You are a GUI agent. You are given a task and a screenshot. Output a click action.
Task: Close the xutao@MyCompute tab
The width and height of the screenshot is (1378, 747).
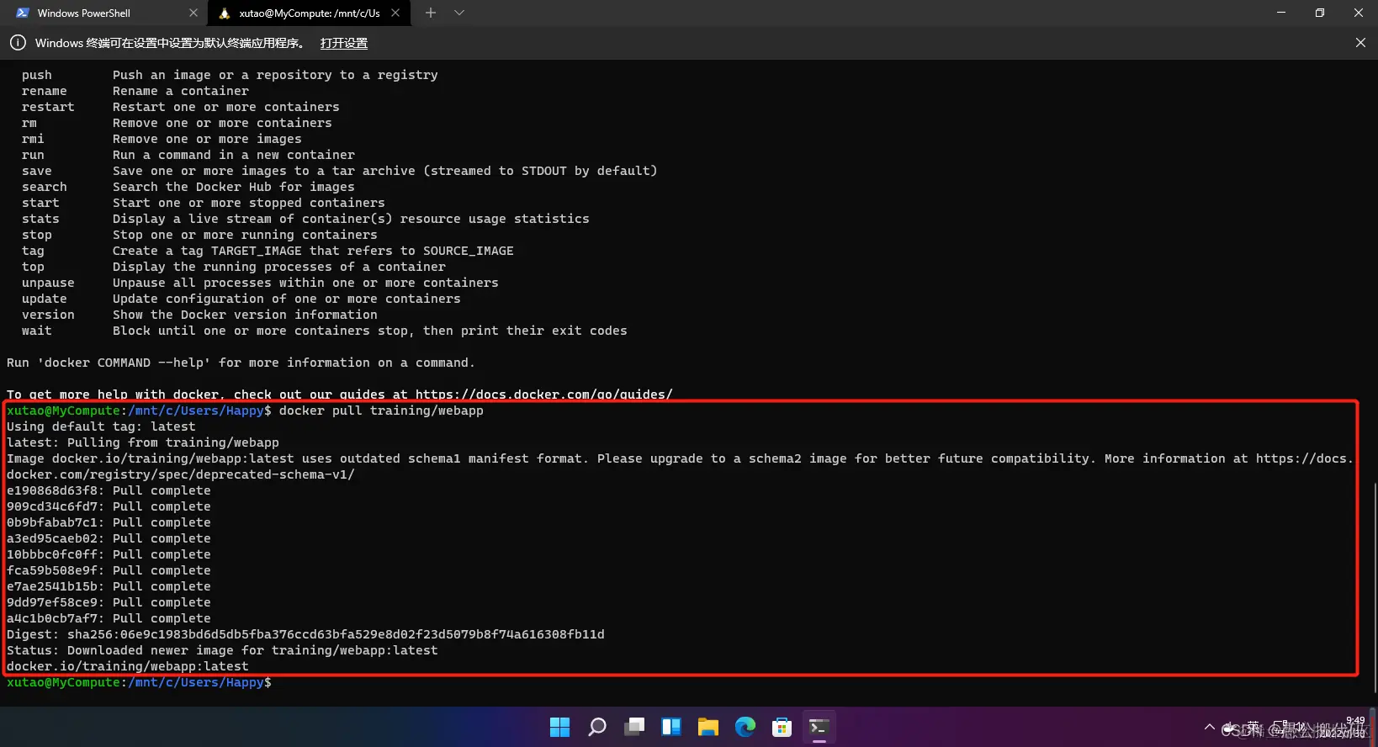[x=395, y=13]
